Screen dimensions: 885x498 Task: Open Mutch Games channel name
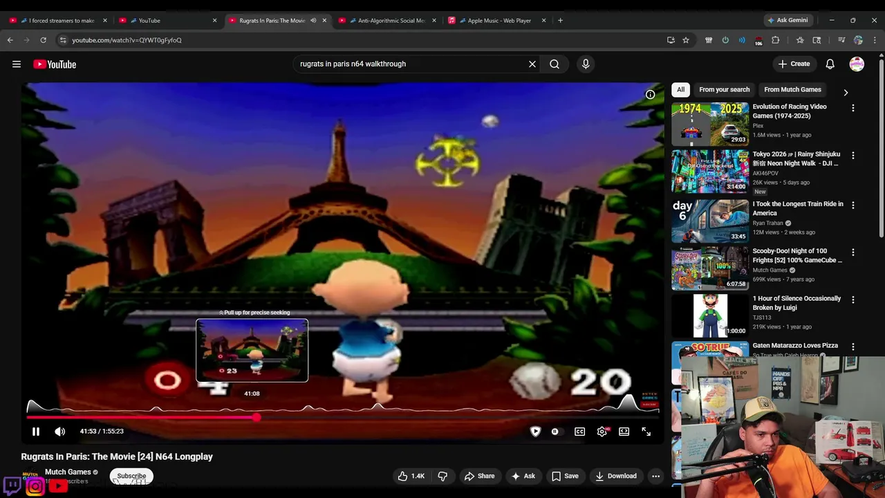point(68,472)
